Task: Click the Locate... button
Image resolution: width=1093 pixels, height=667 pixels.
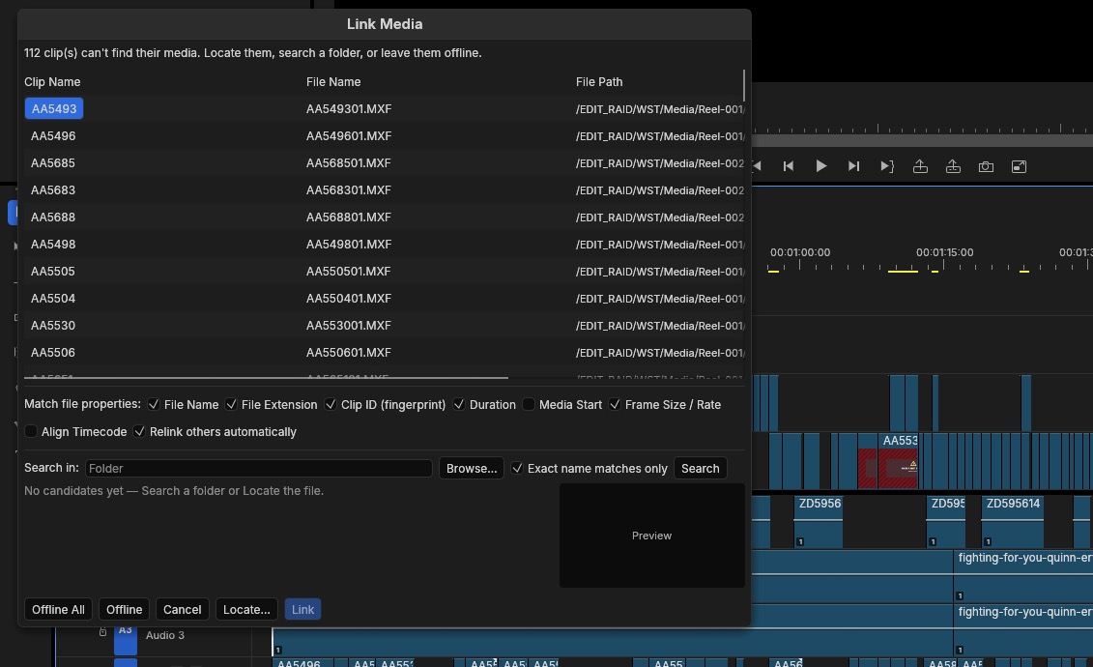Action: click(246, 609)
